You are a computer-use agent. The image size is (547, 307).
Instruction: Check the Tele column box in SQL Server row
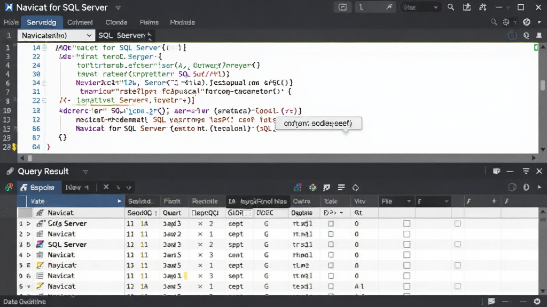click(x=331, y=244)
